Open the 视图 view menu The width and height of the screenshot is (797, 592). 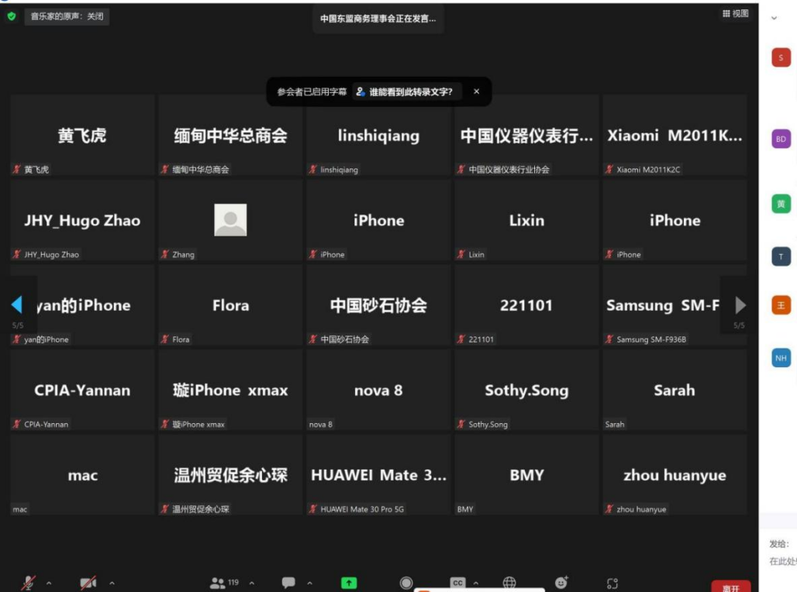pos(736,14)
